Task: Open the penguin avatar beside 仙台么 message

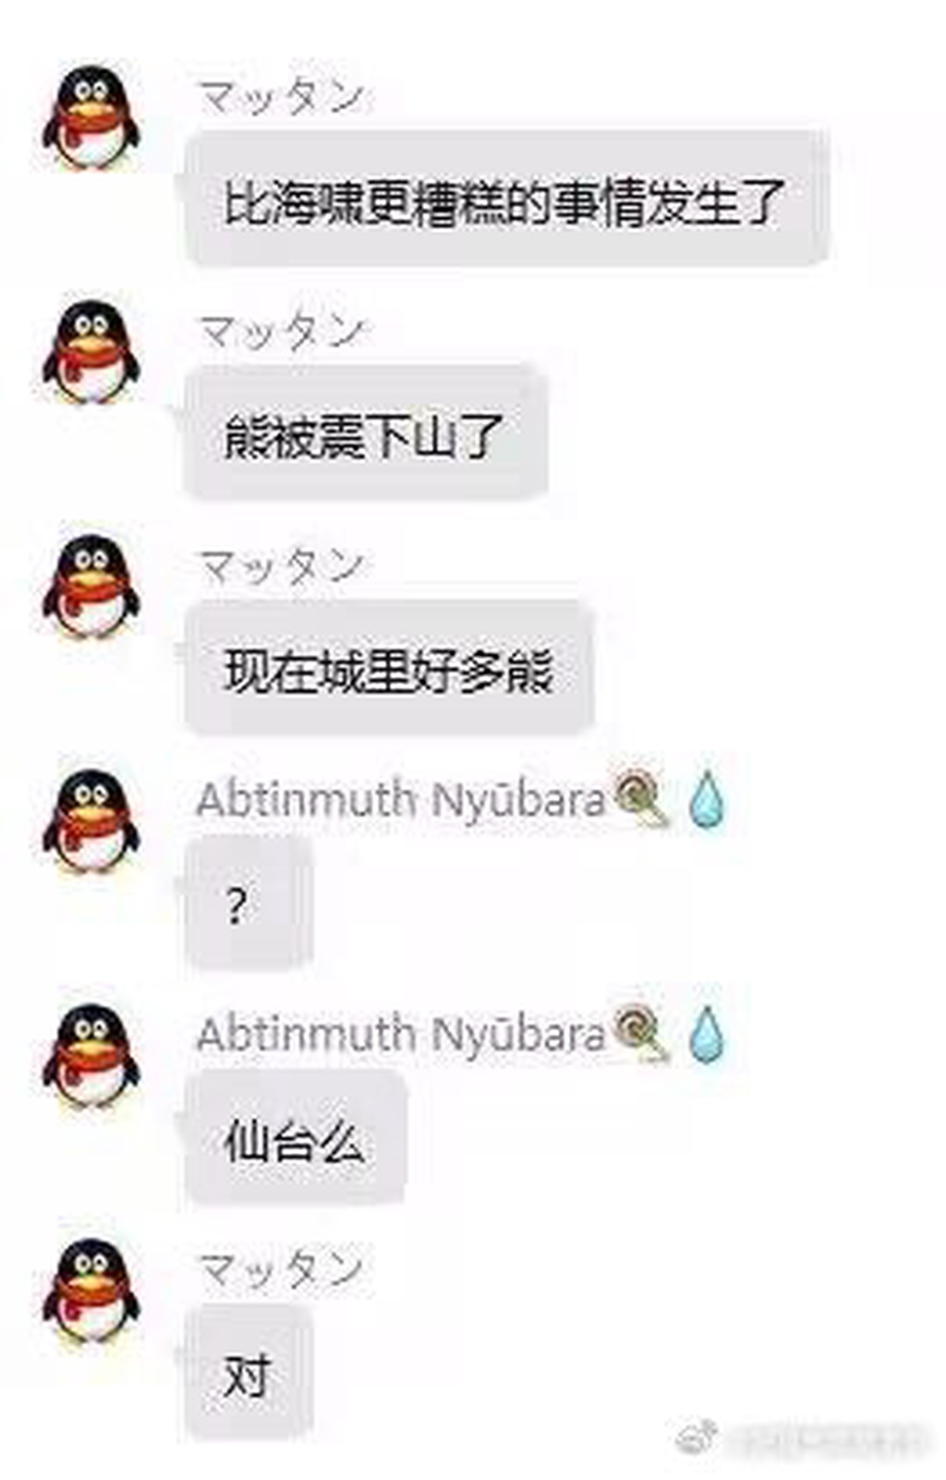Action: tap(91, 1057)
